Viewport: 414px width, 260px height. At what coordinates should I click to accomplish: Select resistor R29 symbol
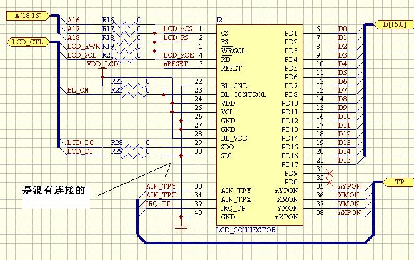[x=131, y=152]
